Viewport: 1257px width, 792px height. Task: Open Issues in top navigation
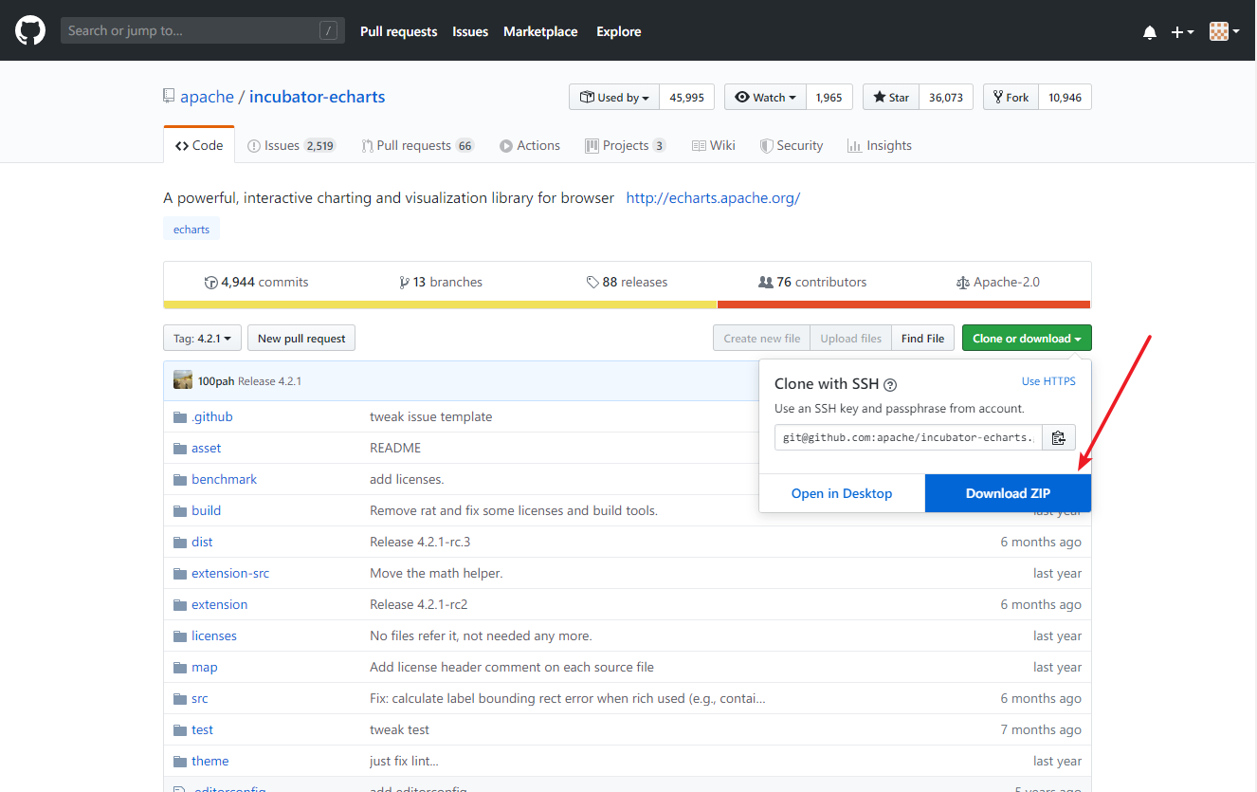pyautogui.click(x=470, y=31)
